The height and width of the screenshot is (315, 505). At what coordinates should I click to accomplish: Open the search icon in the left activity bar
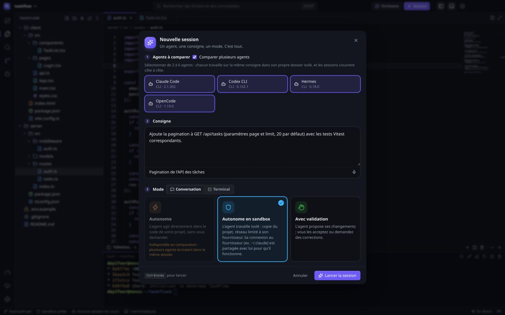point(7,47)
